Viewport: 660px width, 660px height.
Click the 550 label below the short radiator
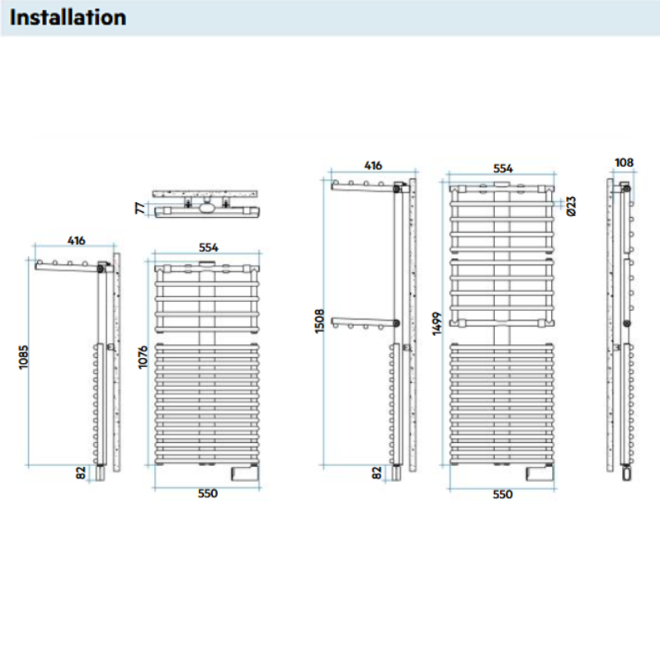(x=207, y=494)
